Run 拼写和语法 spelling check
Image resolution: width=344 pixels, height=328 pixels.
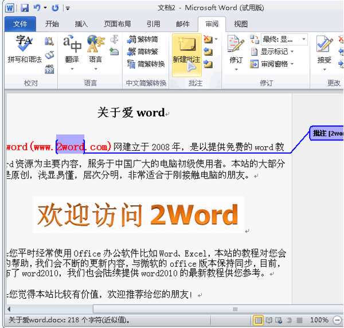tap(24, 49)
